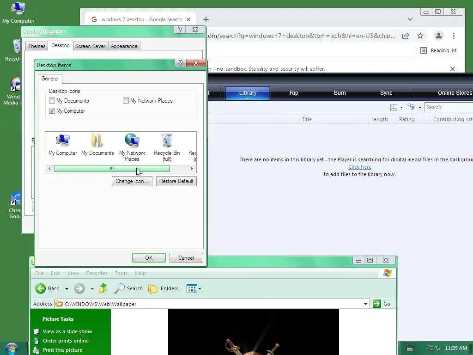Click Media Player Search field
This screenshot has width=473, height=355.
449,107
